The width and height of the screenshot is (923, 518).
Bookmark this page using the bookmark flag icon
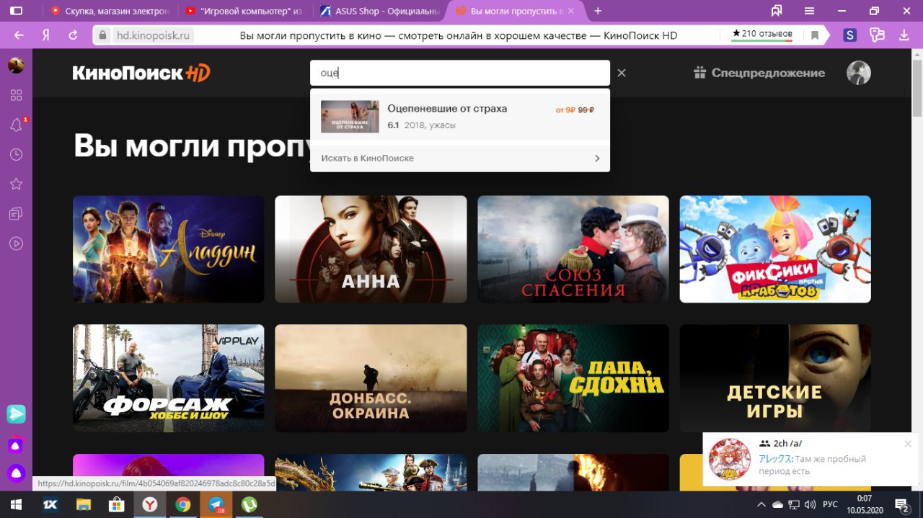pyautogui.click(x=815, y=35)
